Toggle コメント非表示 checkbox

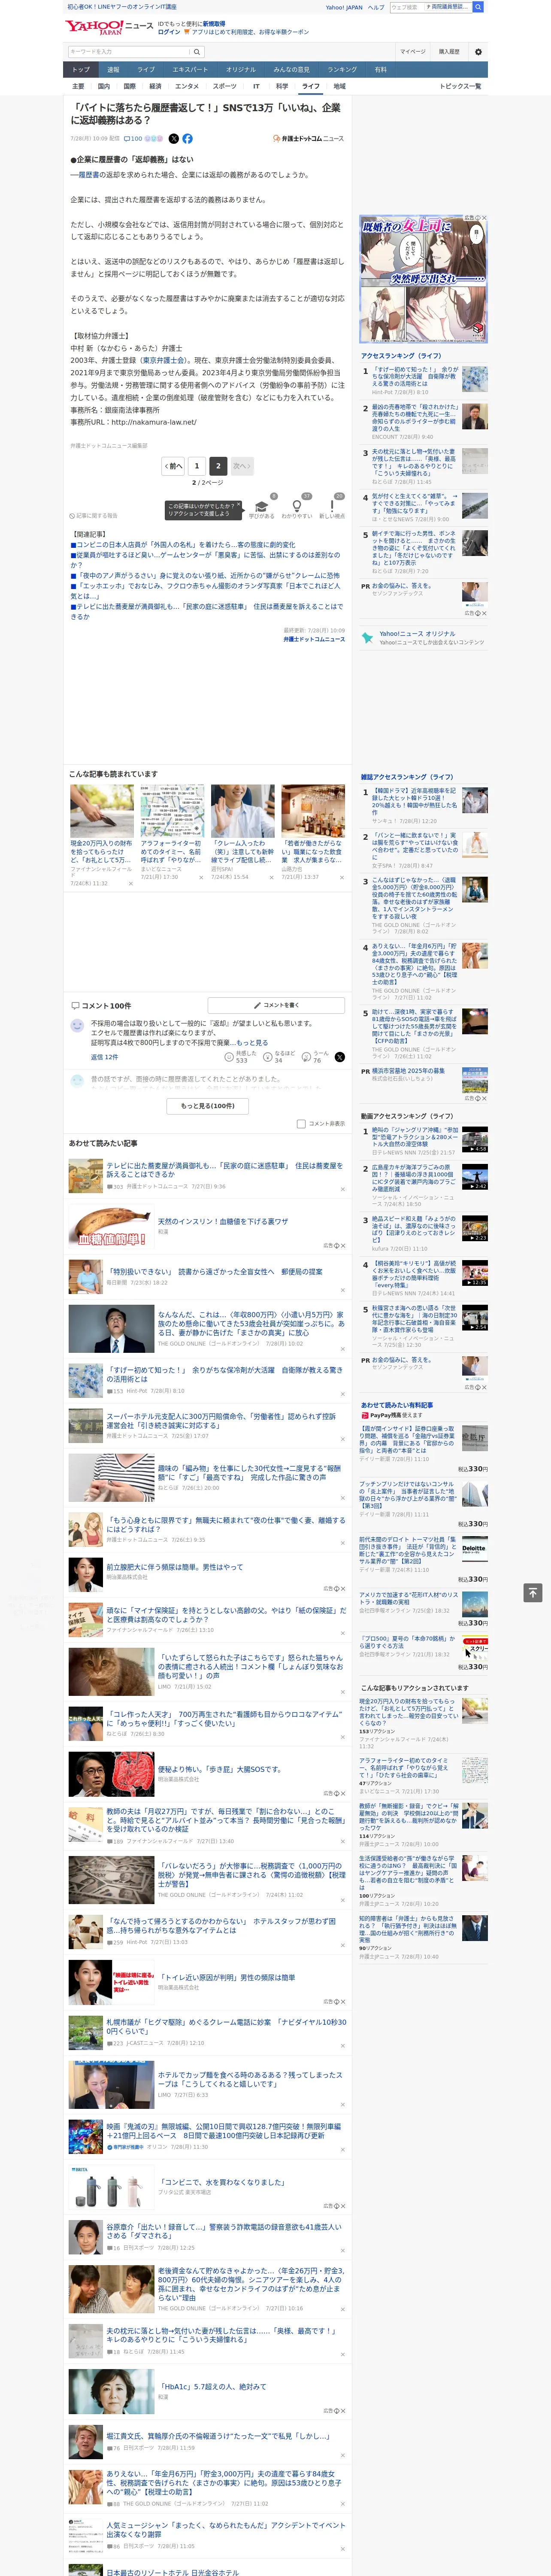(301, 1123)
